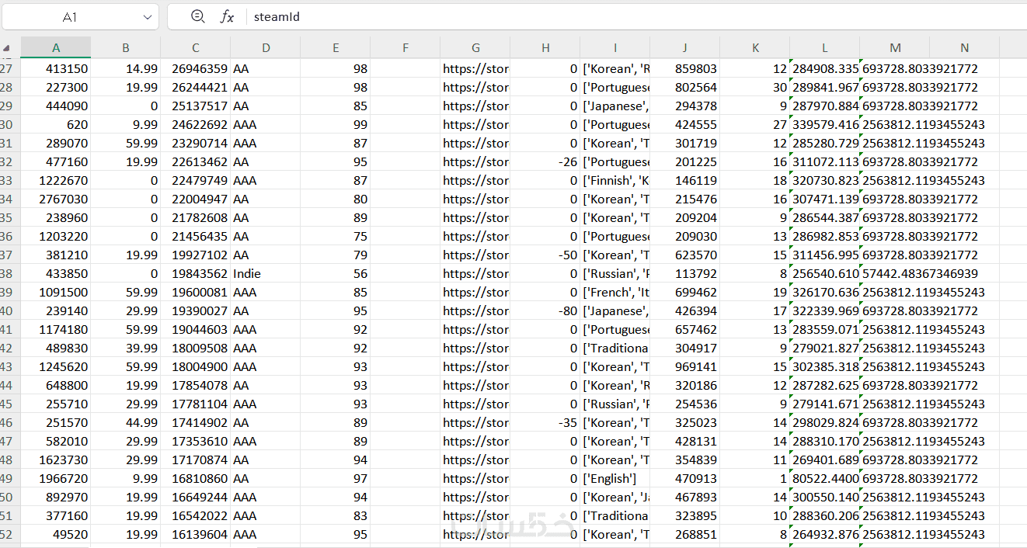Click the cell showing price 44.99
The height and width of the screenshot is (548, 1027).
(x=126, y=423)
